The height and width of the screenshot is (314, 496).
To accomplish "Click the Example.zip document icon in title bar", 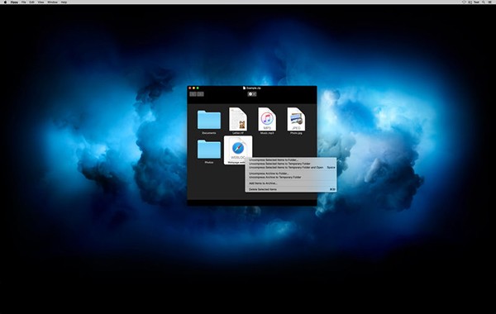I will [x=244, y=88].
